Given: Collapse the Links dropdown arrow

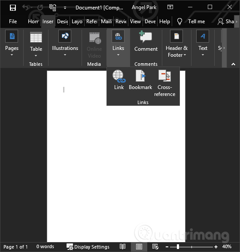Looking at the screenshot, I should (118, 55).
